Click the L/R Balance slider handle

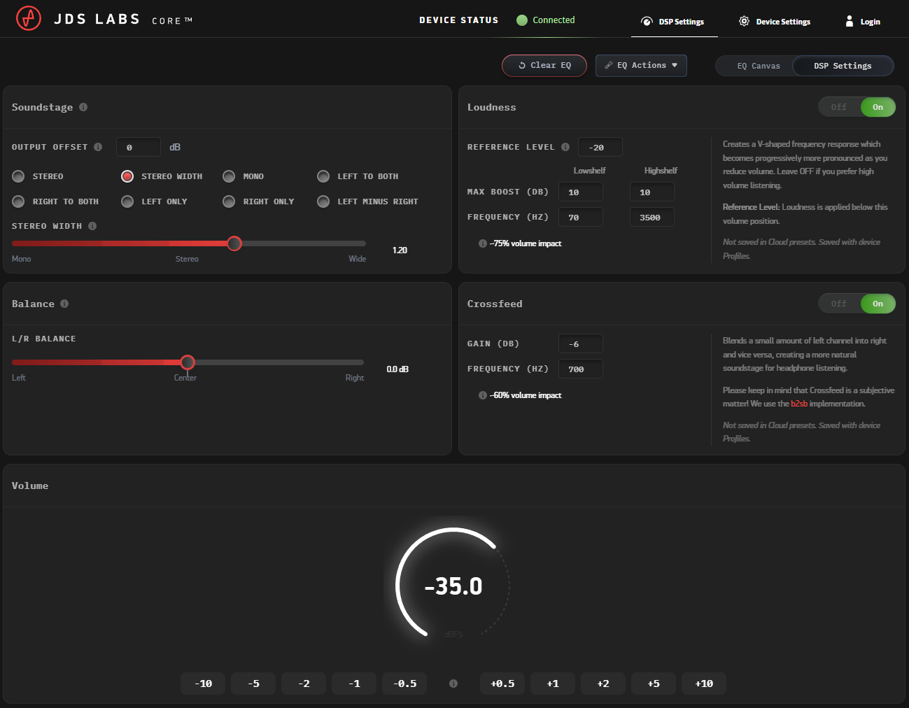(x=188, y=362)
